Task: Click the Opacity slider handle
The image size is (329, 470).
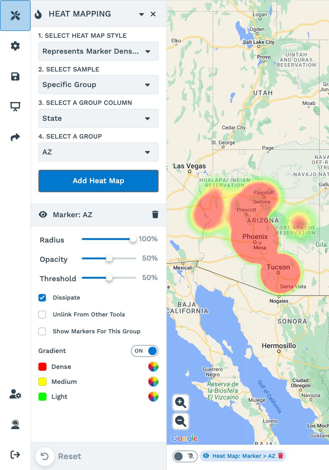Action: point(109,258)
